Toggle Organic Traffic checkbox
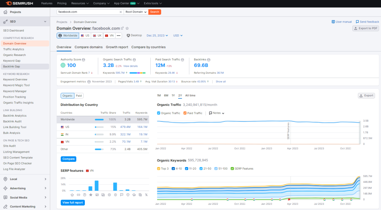 click(x=159, y=113)
